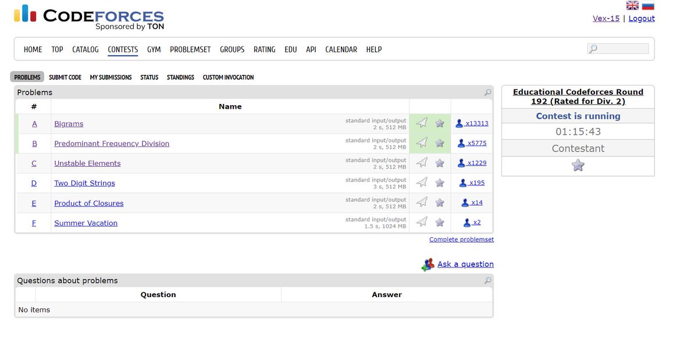Open the GROUPS menu item
This screenshot has width=698, height=343.
tap(232, 49)
